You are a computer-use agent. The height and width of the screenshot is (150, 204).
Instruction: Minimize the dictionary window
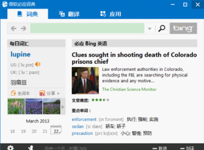[x=173, y=4]
